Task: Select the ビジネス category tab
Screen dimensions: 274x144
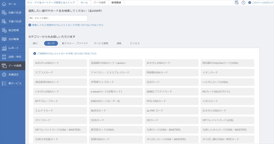Action: pos(135,43)
